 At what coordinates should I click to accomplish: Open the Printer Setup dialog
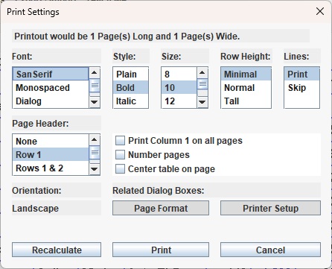point(270,208)
